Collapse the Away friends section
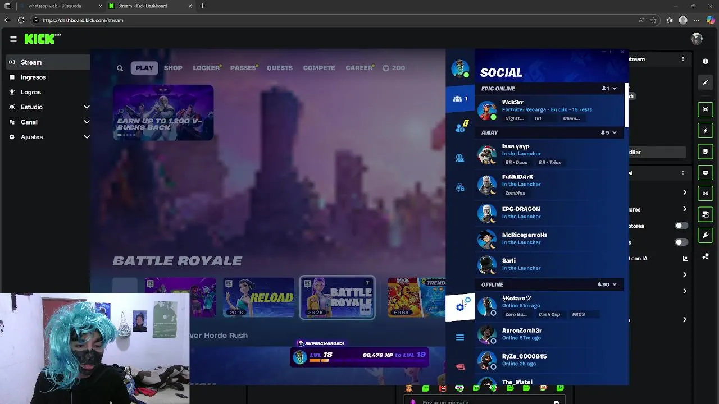 614,133
